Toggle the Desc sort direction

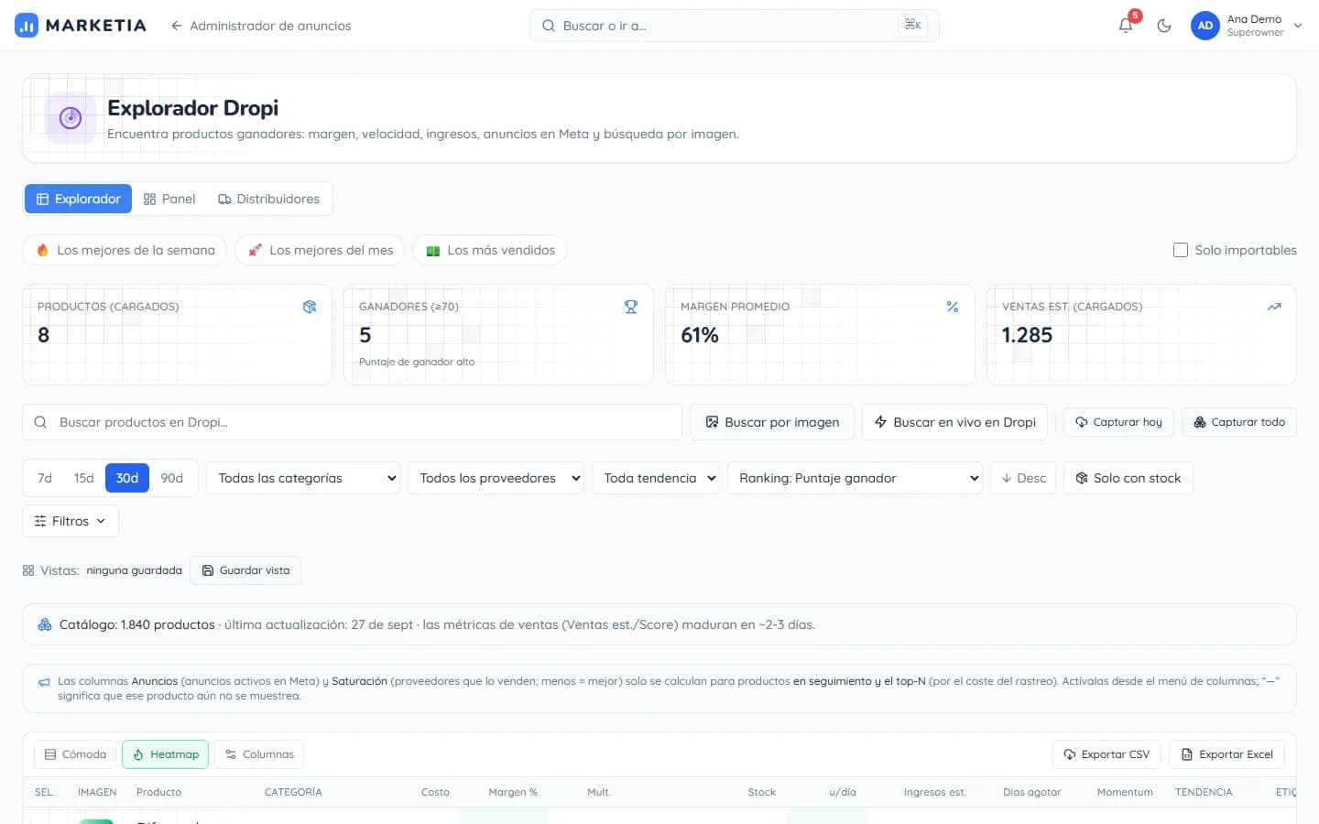coord(1023,478)
